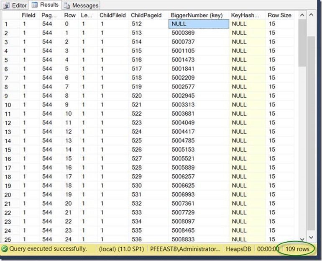Click the HeapsDB database status entry
Image resolution: width=322 pixels, height=261 pixels.
[238, 249]
